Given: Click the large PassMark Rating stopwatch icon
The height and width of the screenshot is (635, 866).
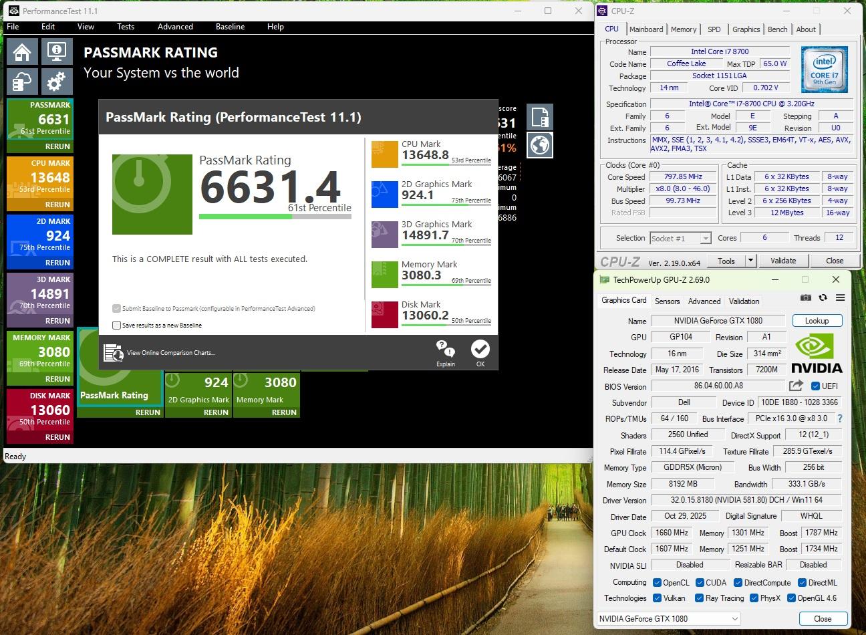Looking at the screenshot, I should pos(152,195).
